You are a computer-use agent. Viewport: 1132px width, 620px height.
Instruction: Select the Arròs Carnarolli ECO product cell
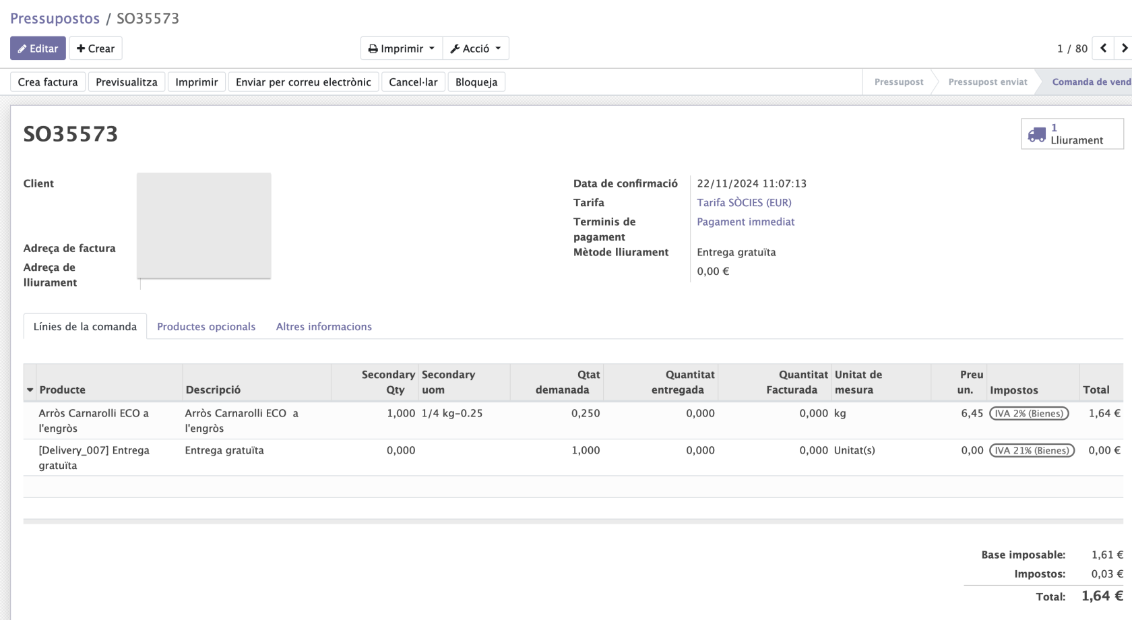[109, 421]
